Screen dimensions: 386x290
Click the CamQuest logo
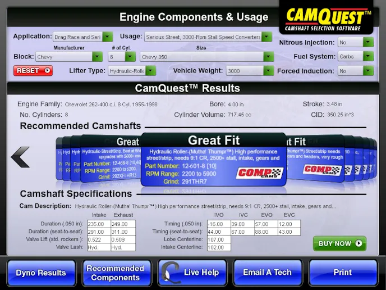328,19
